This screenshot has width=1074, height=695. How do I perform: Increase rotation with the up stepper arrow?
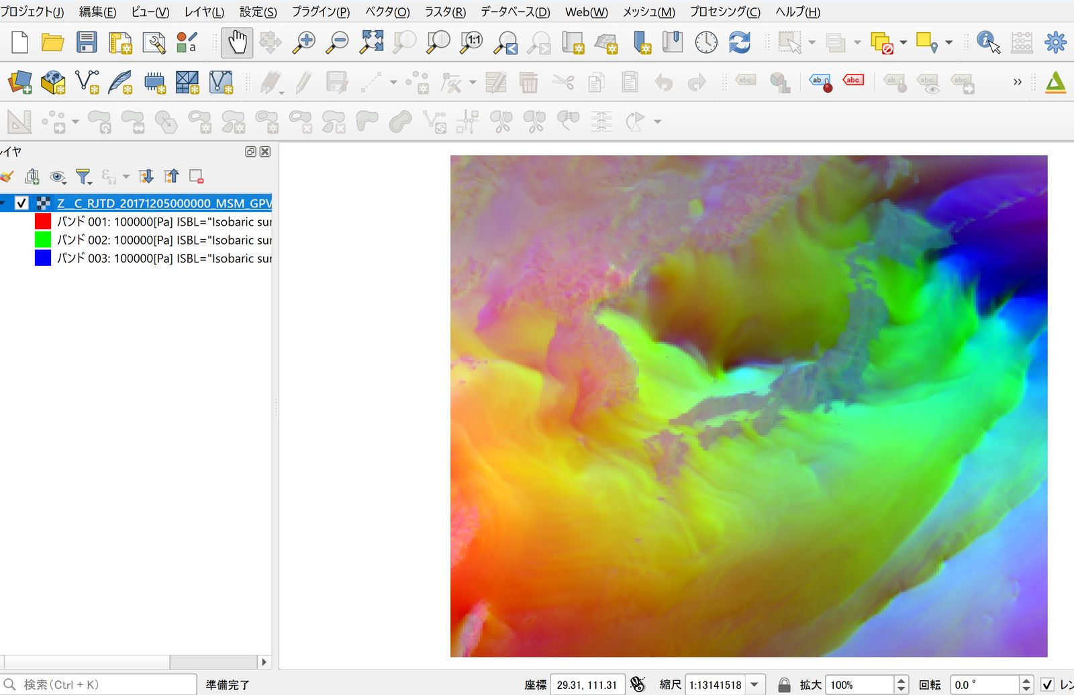[x=1026, y=680]
